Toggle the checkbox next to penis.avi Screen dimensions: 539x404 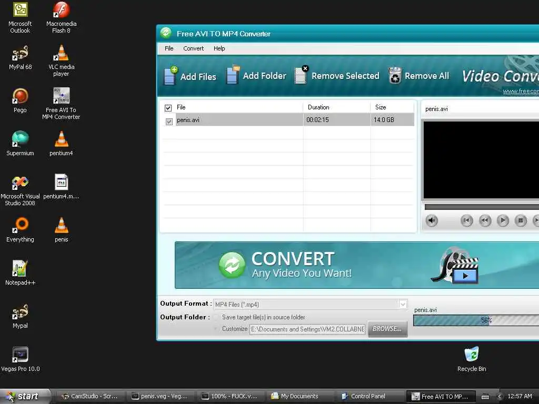pyautogui.click(x=169, y=122)
